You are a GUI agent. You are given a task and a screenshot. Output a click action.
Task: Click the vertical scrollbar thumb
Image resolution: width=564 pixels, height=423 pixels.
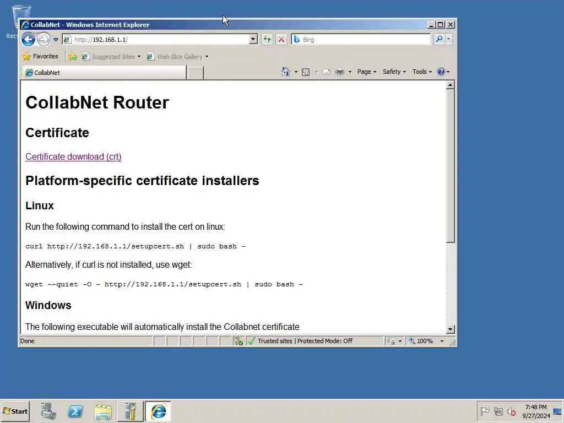pyautogui.click(x=450, y=166)
